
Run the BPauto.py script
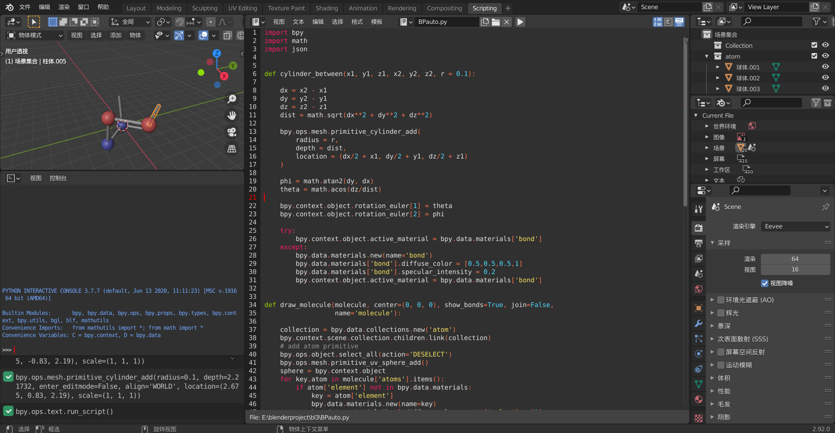click(520, 22)
